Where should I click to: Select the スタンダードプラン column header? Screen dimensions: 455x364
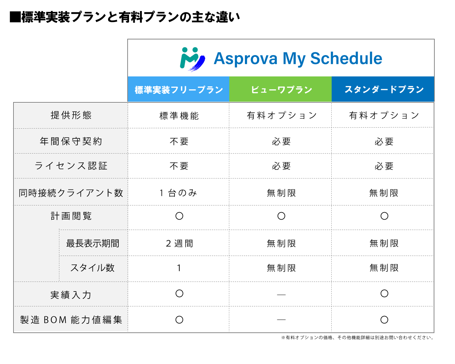point(384,90)
